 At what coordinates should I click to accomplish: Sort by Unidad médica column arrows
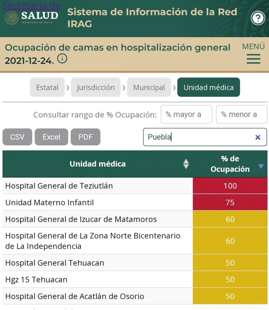click(186, 164)
